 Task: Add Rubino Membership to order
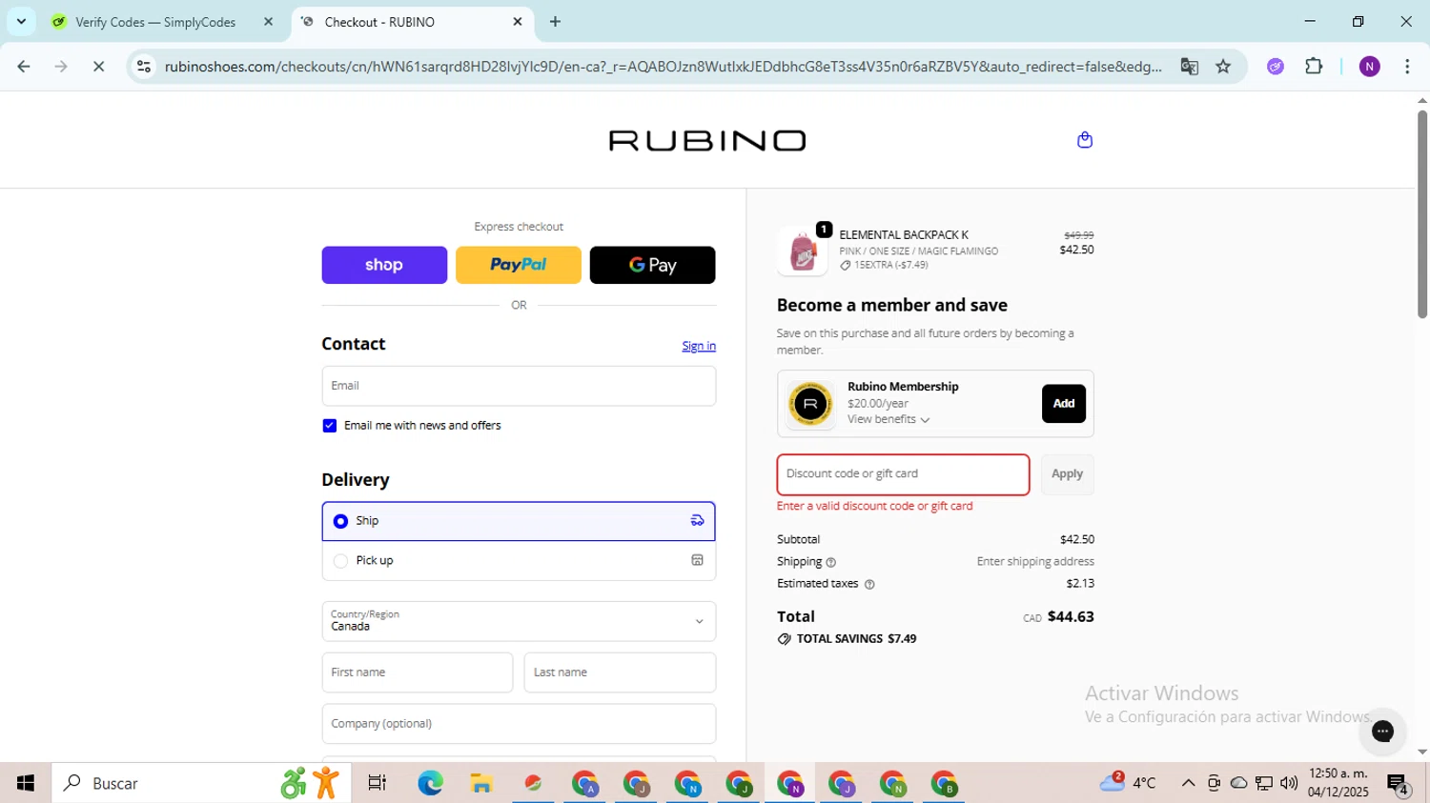click(1064, 404)
